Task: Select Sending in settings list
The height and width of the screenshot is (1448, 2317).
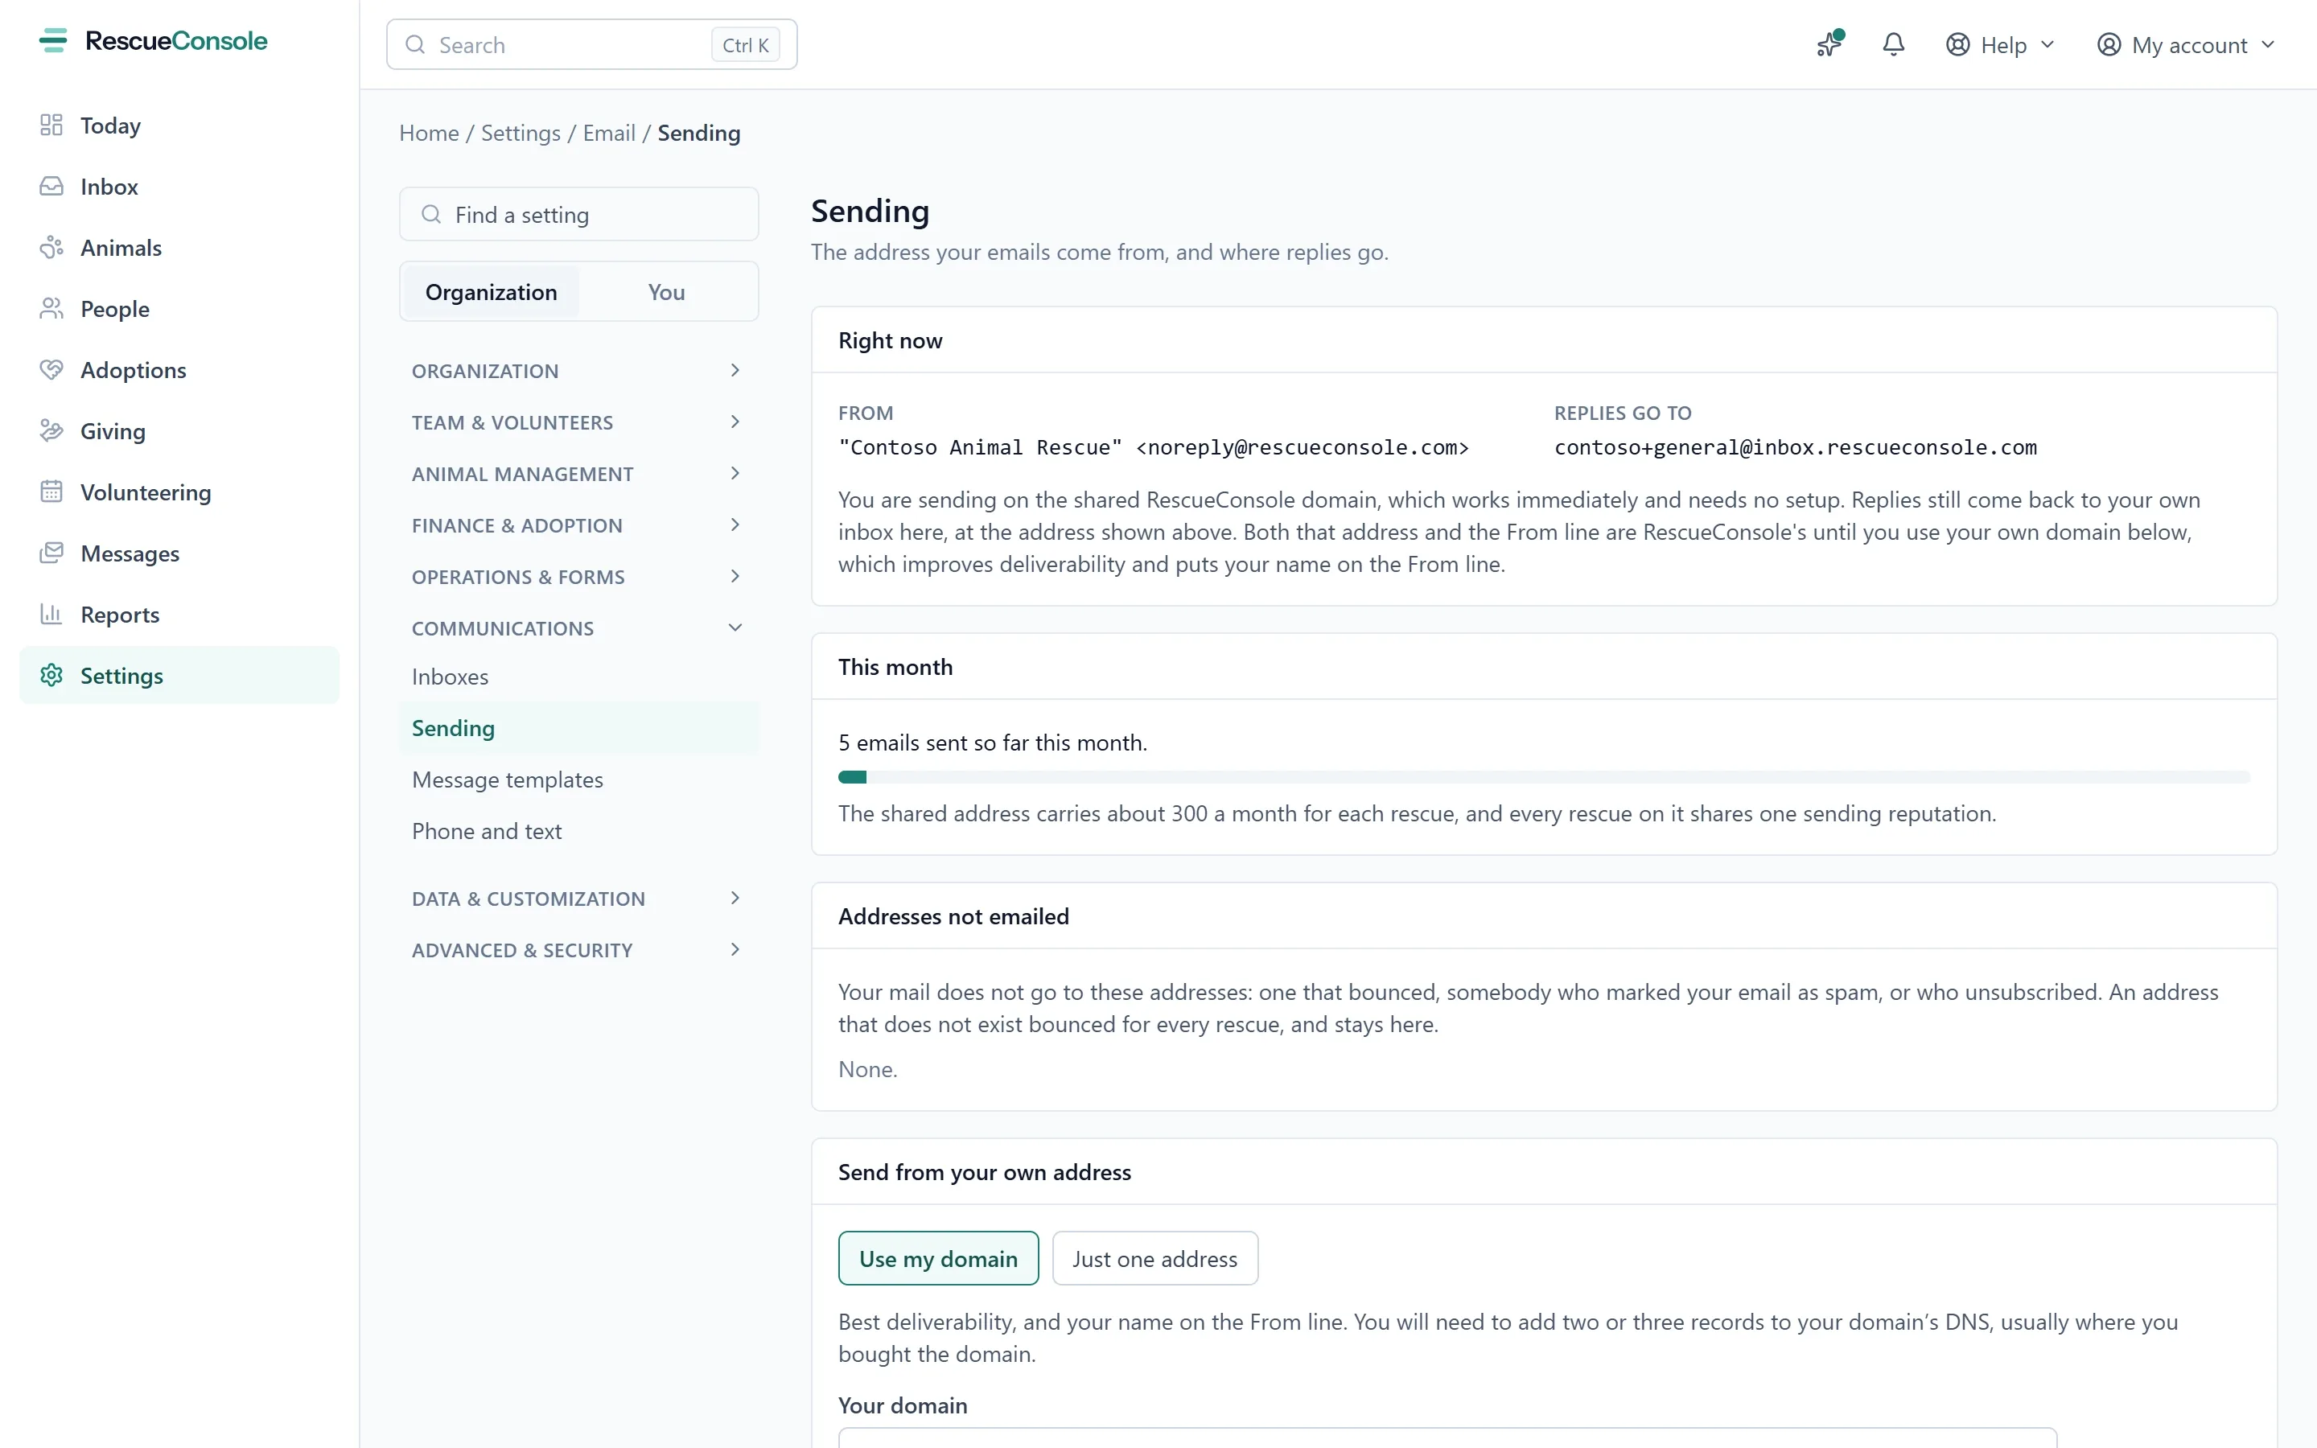Action: (578, 729)
